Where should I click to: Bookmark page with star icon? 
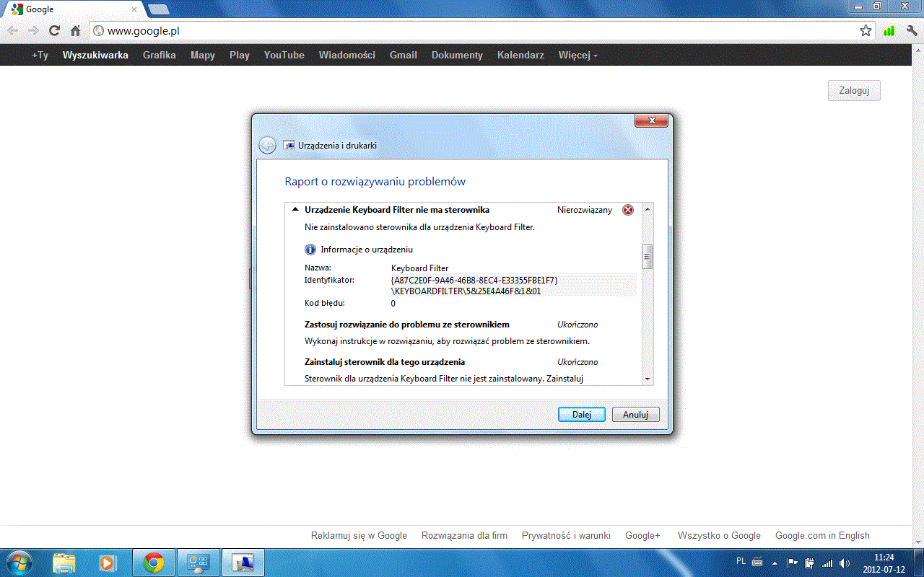(866, 31)
